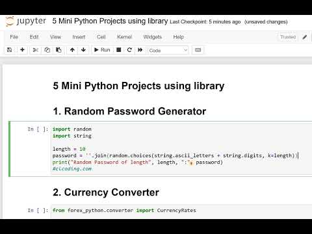The height and width of the screenshot is (234, 312).
Task: Click the 'length = 10' code line
Action: (69, 149)
